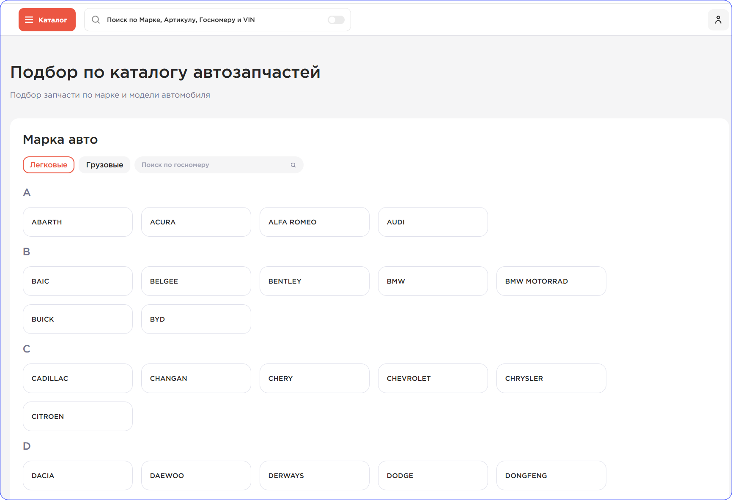Click the search icon in госномер field
Viewport: 732px width, 500px height.
point(293,165)
